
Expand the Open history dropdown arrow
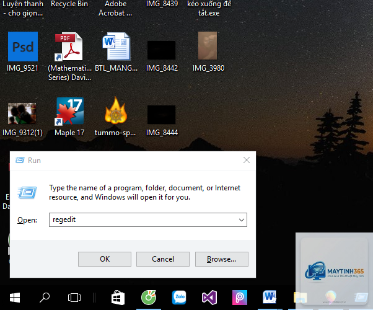tap(242, 219)
